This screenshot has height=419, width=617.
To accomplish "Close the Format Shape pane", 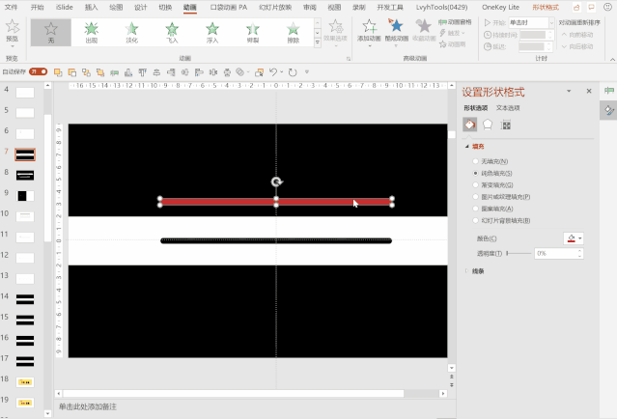I will [x=589, y=92].
